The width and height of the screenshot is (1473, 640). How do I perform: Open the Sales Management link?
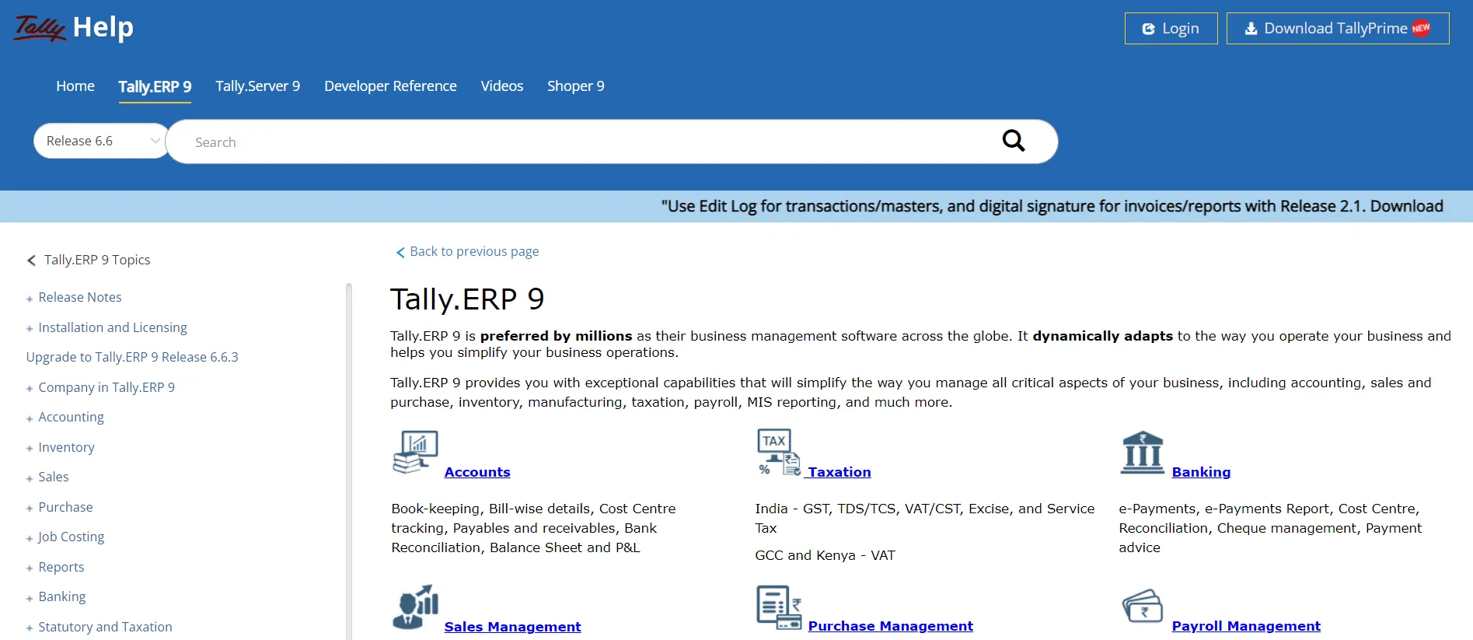point(512,627)
